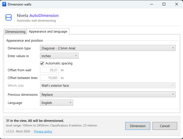Click the v1.3.3 Revit 2026 version text

pyautogui.click(x=18, y=132)
